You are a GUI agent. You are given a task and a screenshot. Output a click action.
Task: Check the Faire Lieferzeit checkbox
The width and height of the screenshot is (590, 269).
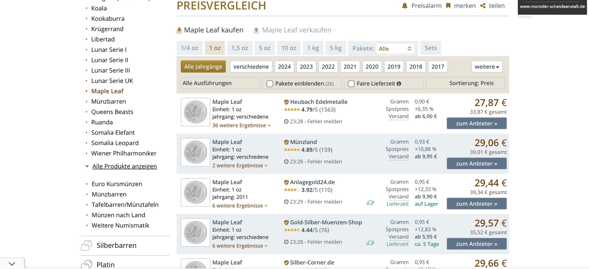click(x=351, y=84)
